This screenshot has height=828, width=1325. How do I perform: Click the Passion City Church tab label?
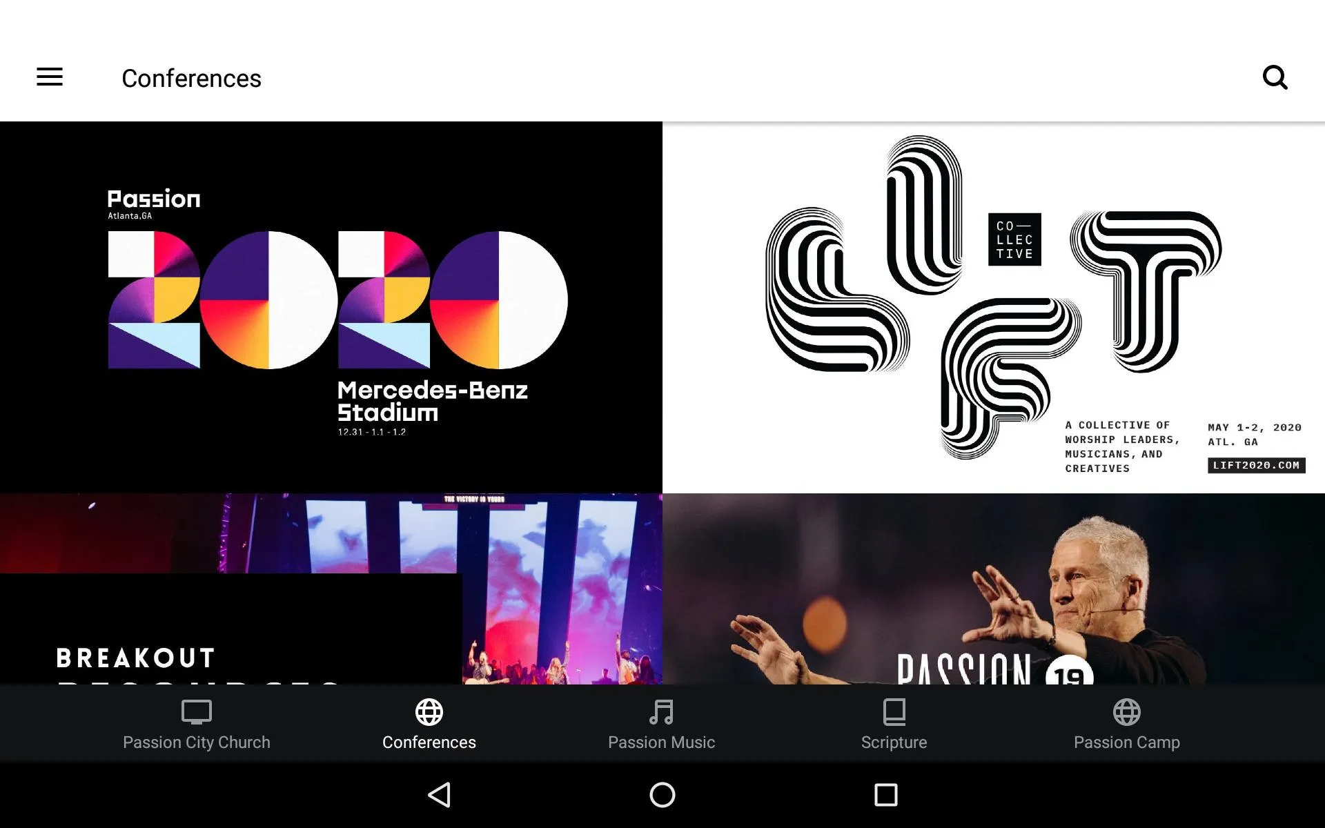click(195, 742)
